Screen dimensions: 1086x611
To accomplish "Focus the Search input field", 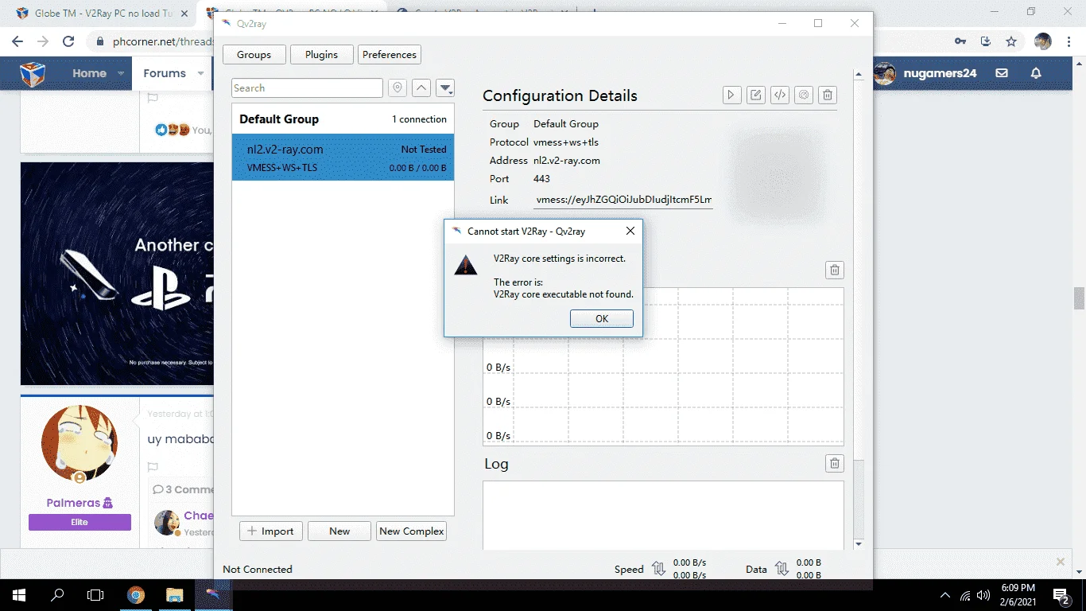I will click(x=307, y=88).
